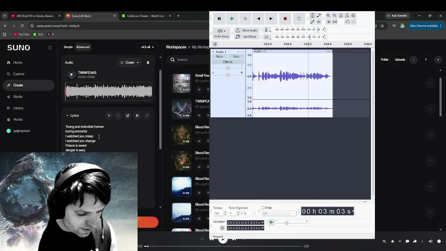The image size is (446, 251).
Task: Choose the Selection tool in Audacity
Action: click(313, 16)
